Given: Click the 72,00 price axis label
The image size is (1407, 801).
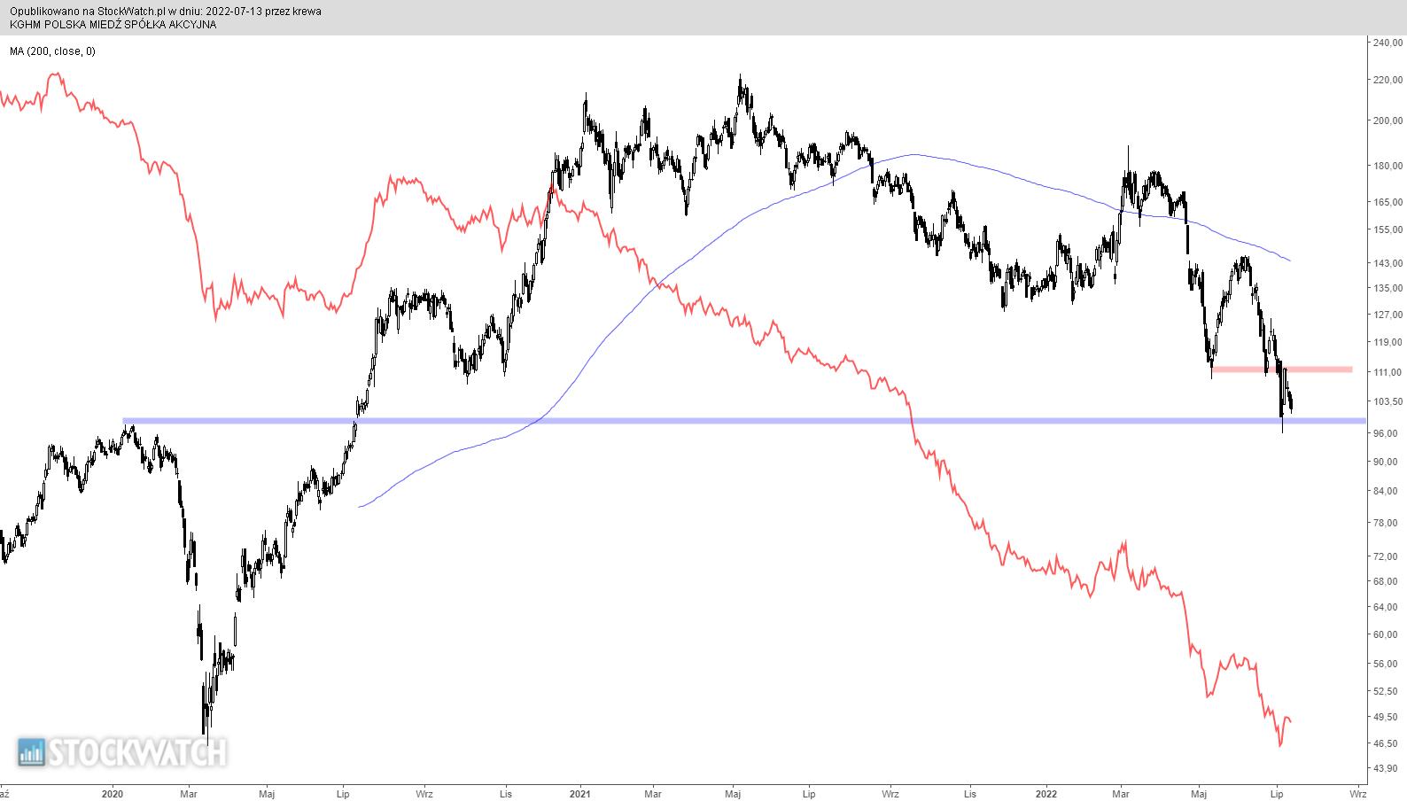Looking at the screenshot, I should [1386, 557].
